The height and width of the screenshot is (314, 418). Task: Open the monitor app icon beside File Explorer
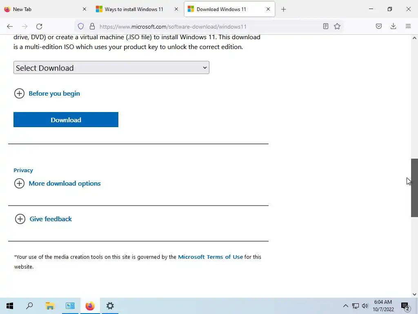coord(70,306)
